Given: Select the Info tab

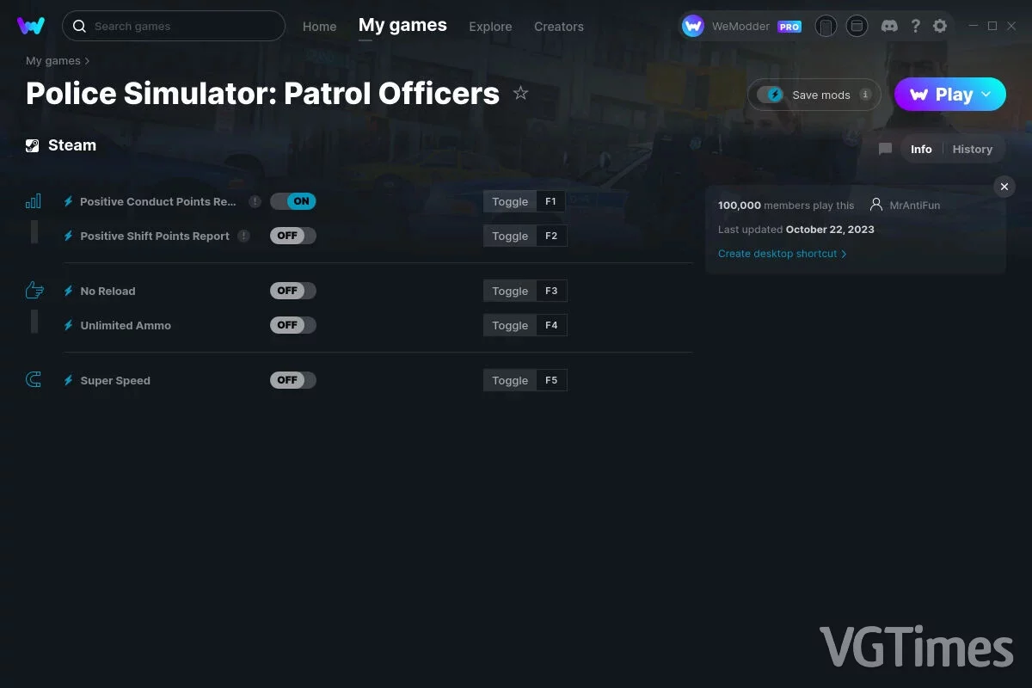Looking at the screenshot, I should point(921,149).
